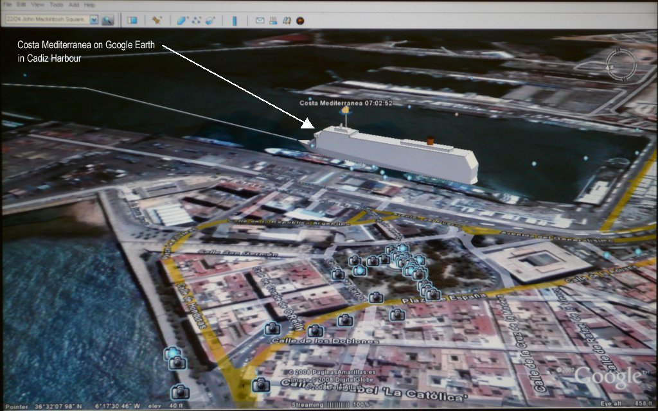Expand the search history dropdown arrow

(x=94, y=19)
